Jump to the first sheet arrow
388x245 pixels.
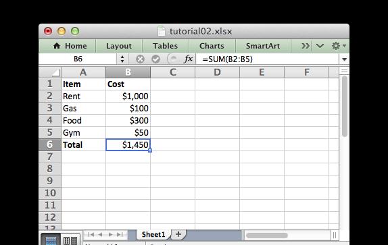[x=91, y=235]
